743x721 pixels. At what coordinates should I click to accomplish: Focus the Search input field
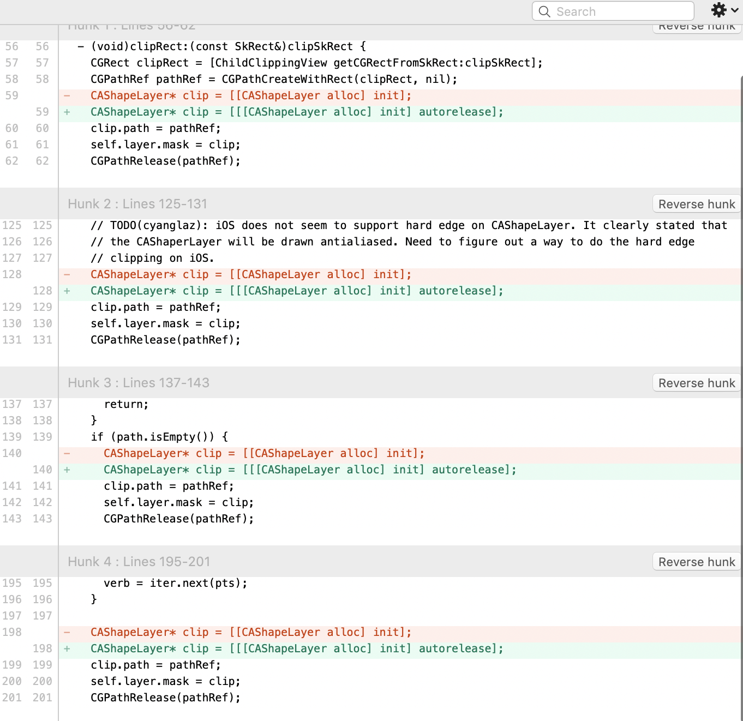point(613,11)
